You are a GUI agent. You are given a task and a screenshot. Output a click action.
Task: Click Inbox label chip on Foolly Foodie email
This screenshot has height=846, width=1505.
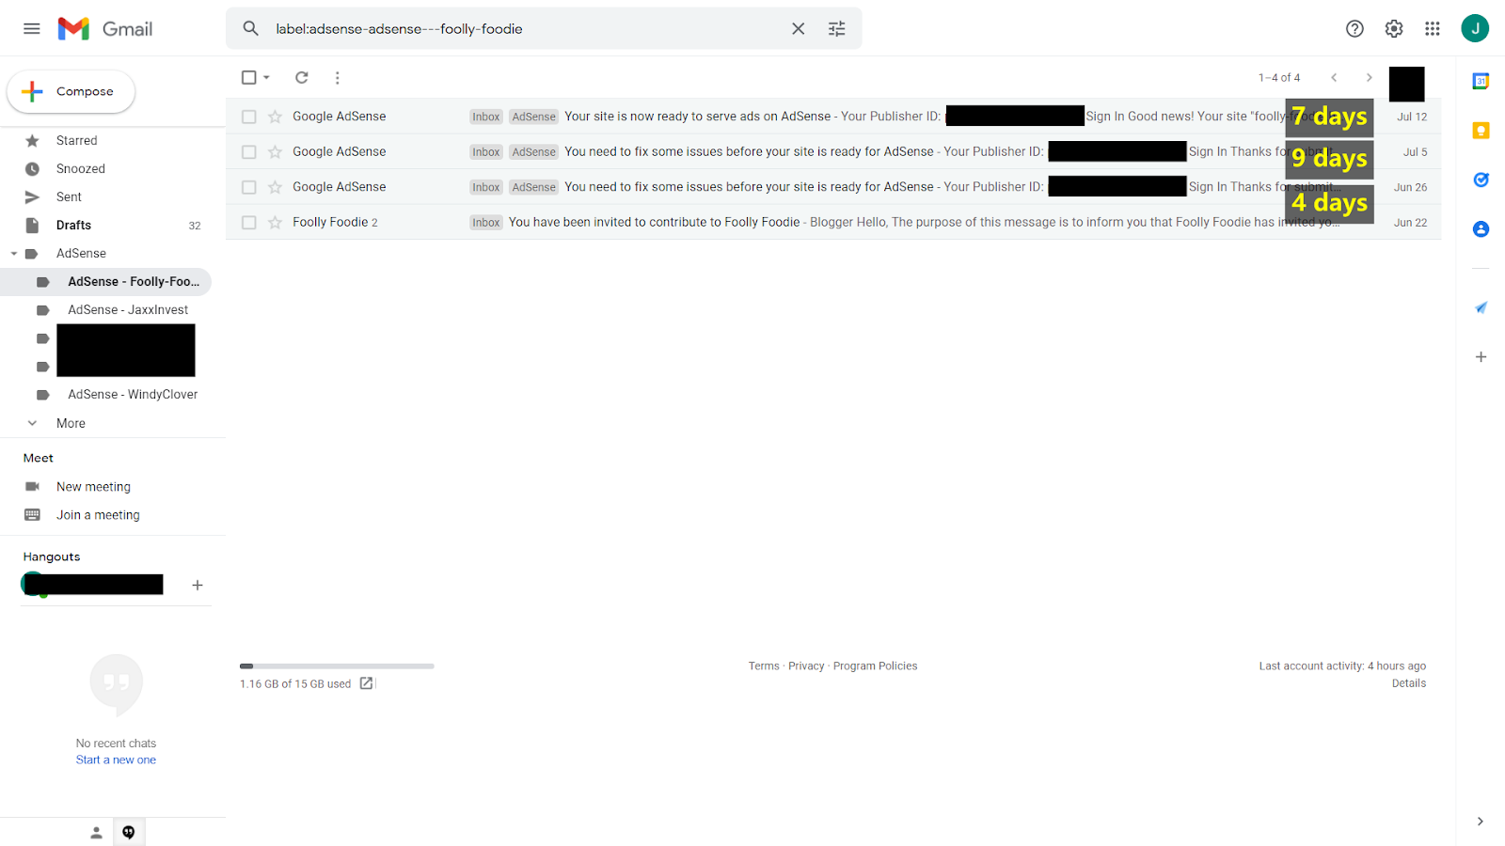(x=486, y=223)
